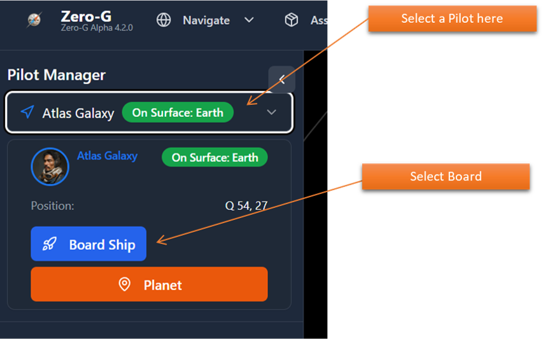
Task: Open the partially visible Assets menu
Action: coord(318,20)
